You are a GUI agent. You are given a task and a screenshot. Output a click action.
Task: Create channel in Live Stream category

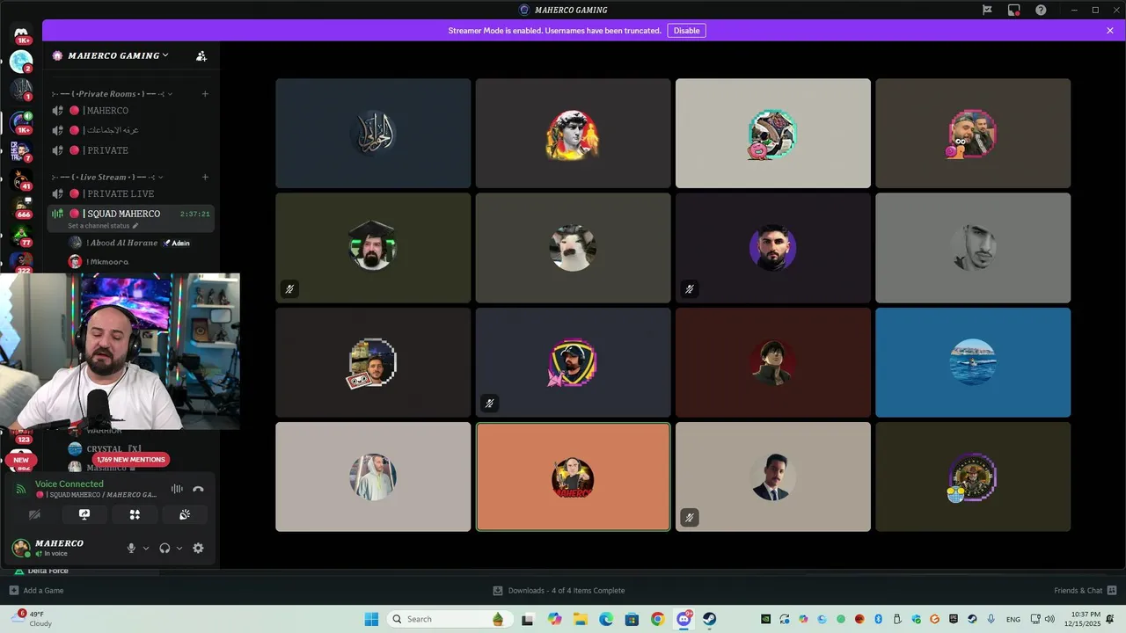tap(205, 177)
